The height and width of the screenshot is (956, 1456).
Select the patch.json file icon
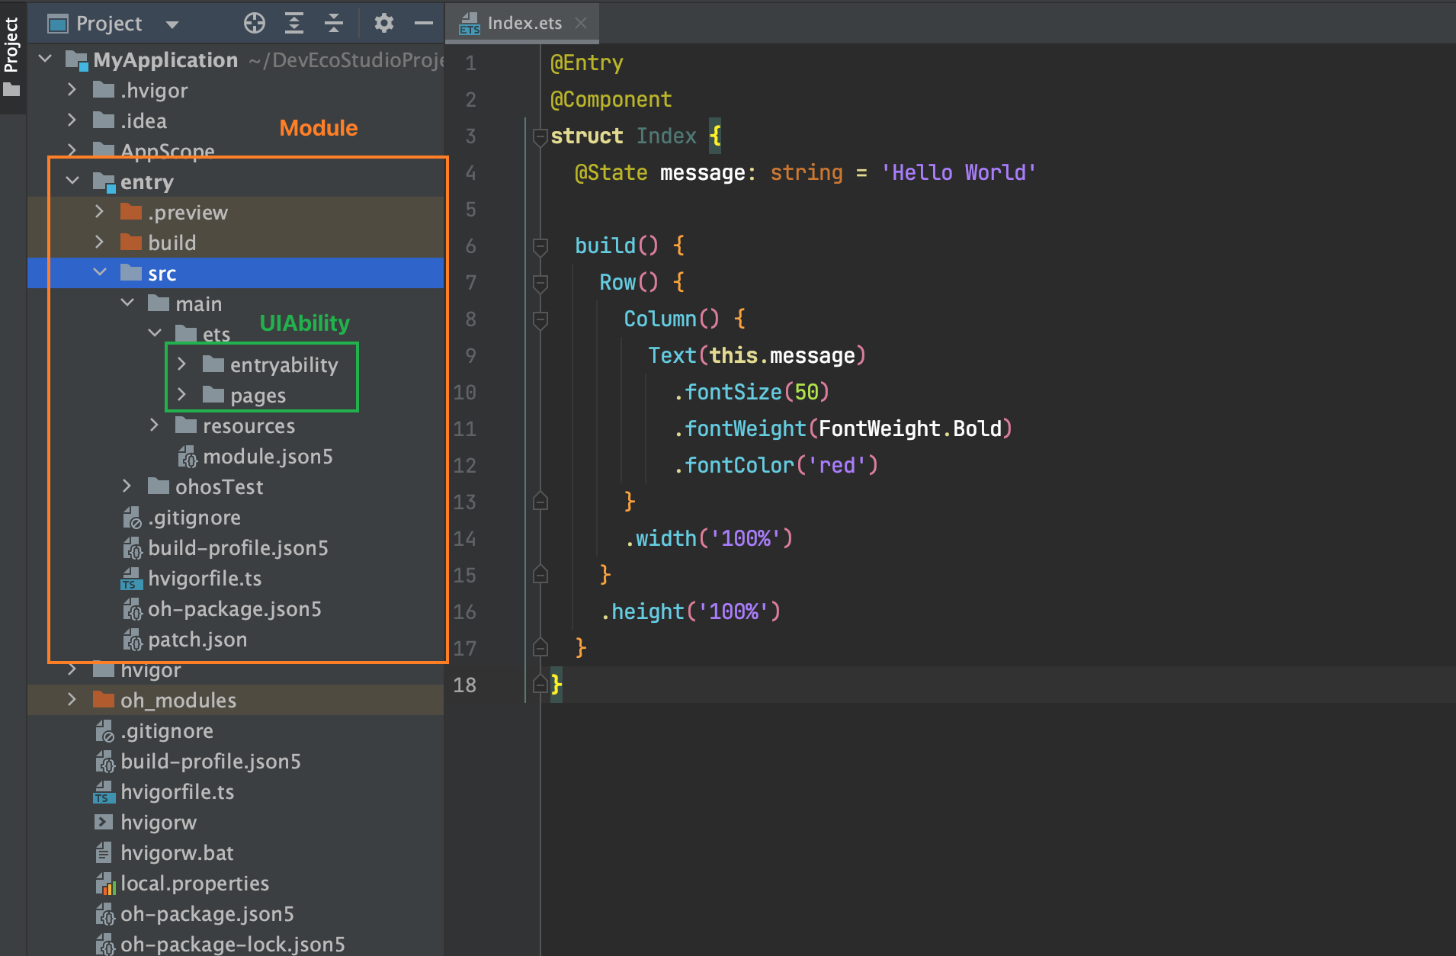(132, 640)
